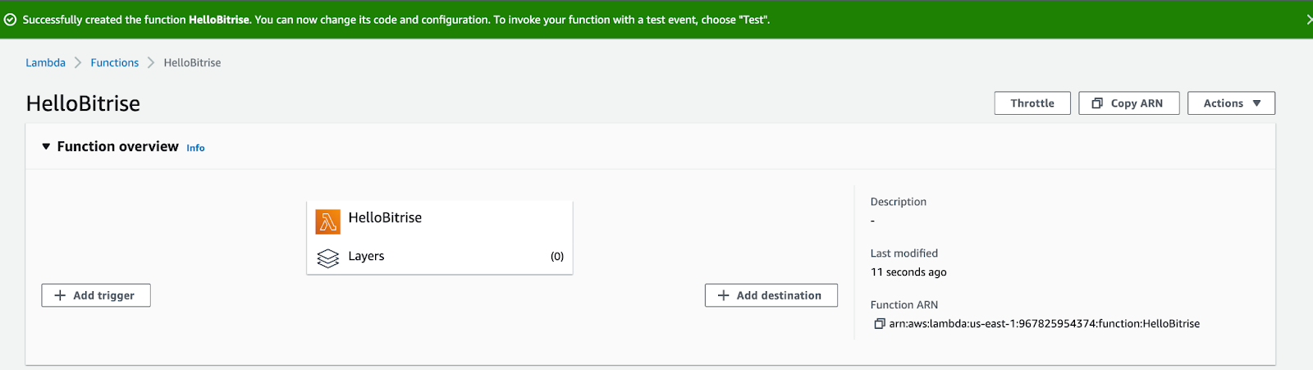Open the Info link next to Function overview
Viewport: 1313px width, 370px height.
pos(195,148)
